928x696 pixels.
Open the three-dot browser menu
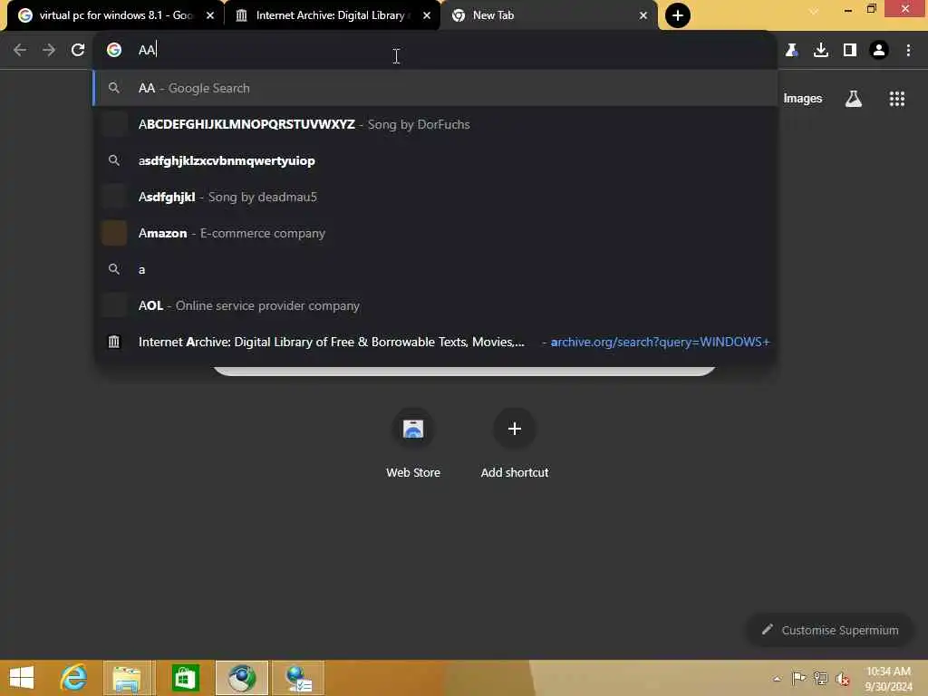click(x=908, y=51)
